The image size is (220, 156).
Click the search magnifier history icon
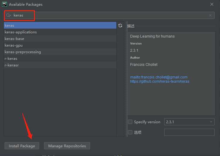(8, 15)
